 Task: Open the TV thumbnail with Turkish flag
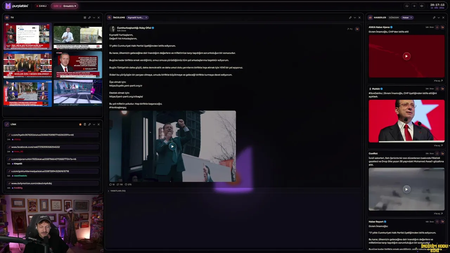[78, 65]
